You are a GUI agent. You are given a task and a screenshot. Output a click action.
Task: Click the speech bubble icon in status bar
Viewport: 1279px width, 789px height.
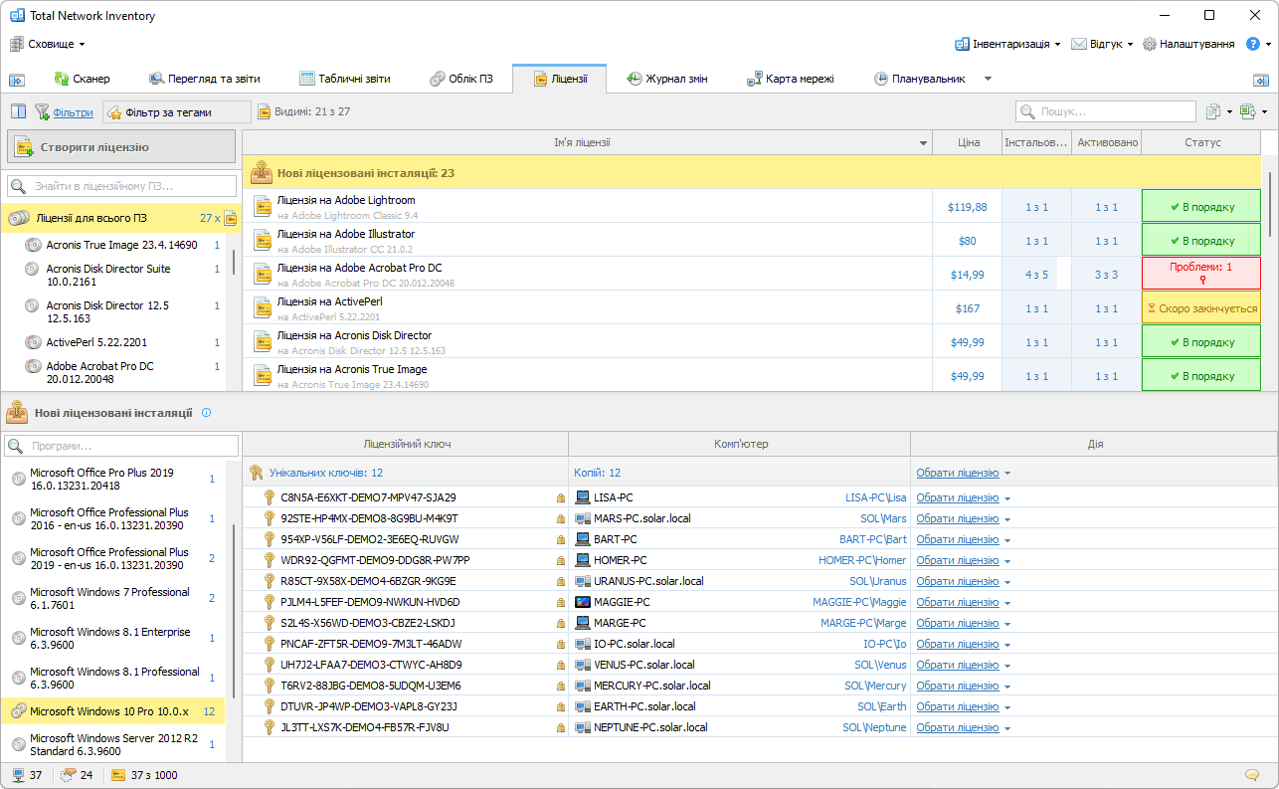point(1251,775)
